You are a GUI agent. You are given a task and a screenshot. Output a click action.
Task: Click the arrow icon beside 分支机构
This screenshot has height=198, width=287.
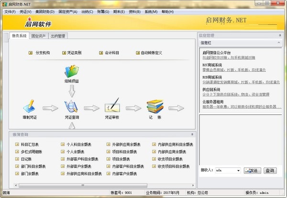coord(31,53)
